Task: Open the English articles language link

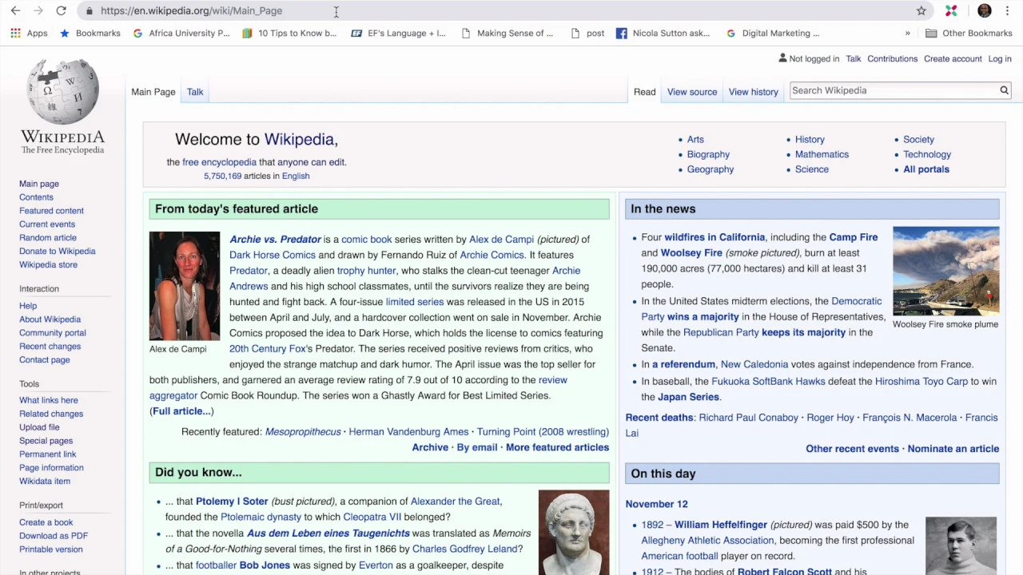Action: pyautogui.click(x=296, y=176)
